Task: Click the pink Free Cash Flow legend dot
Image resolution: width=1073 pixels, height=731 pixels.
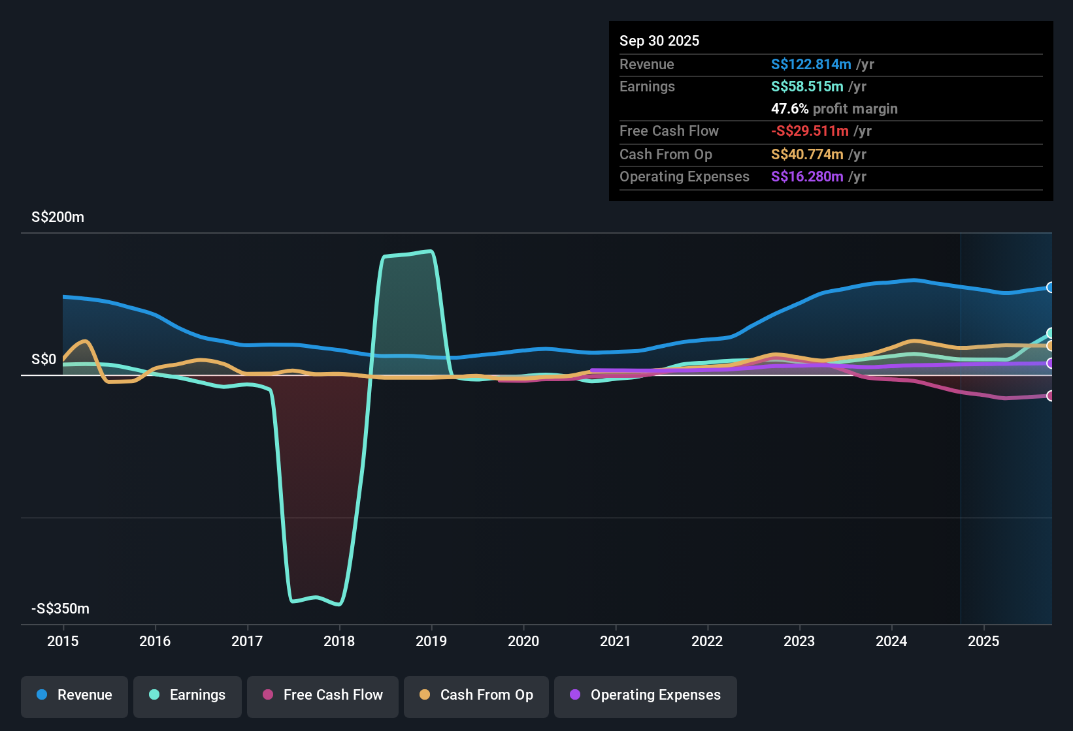Action: click(267, 695)
